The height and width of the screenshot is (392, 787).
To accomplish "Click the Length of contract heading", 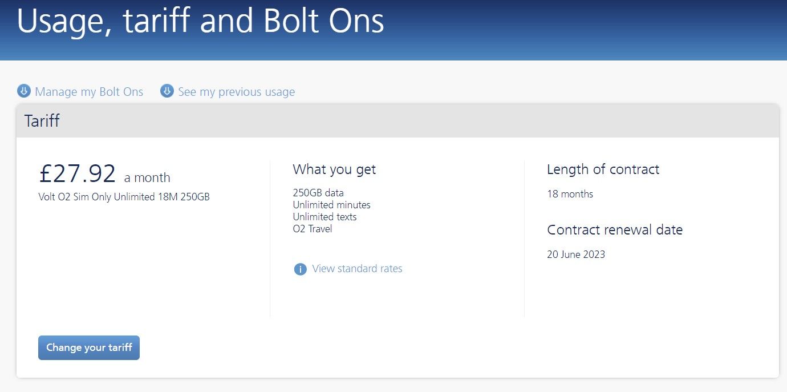I will 603,169.
